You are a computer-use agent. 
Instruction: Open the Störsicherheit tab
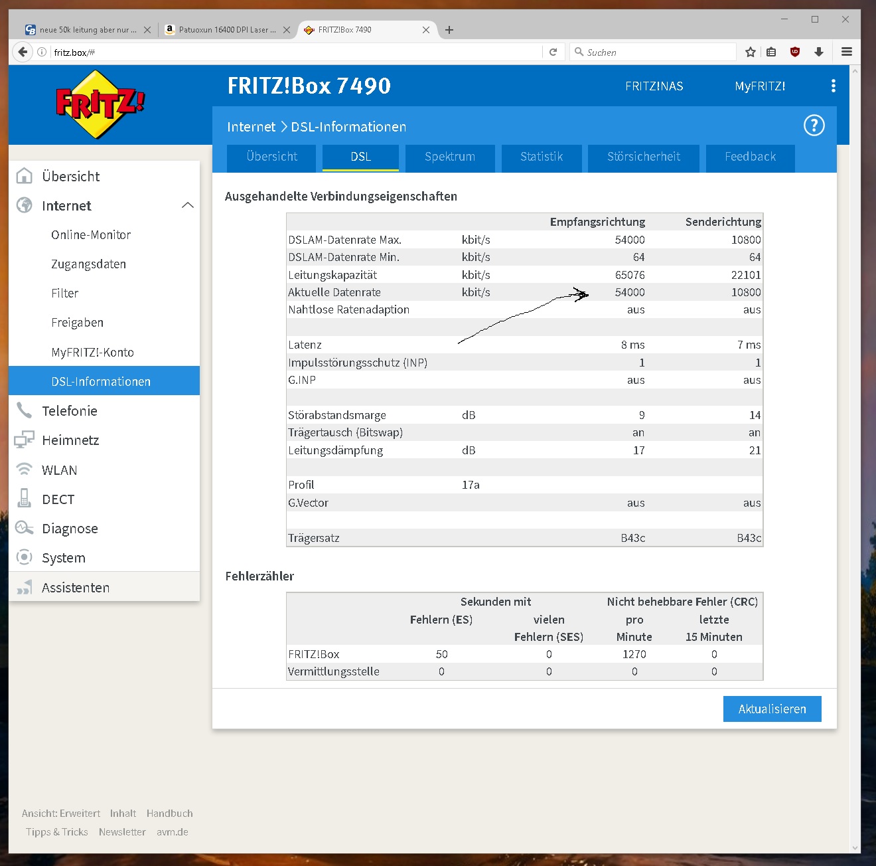pyautogui.click(x=644, y=157)
